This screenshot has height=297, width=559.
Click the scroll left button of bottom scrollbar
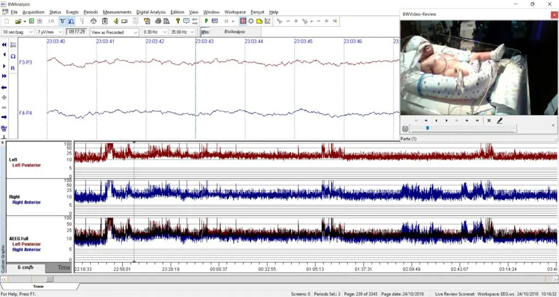[4, 279]
